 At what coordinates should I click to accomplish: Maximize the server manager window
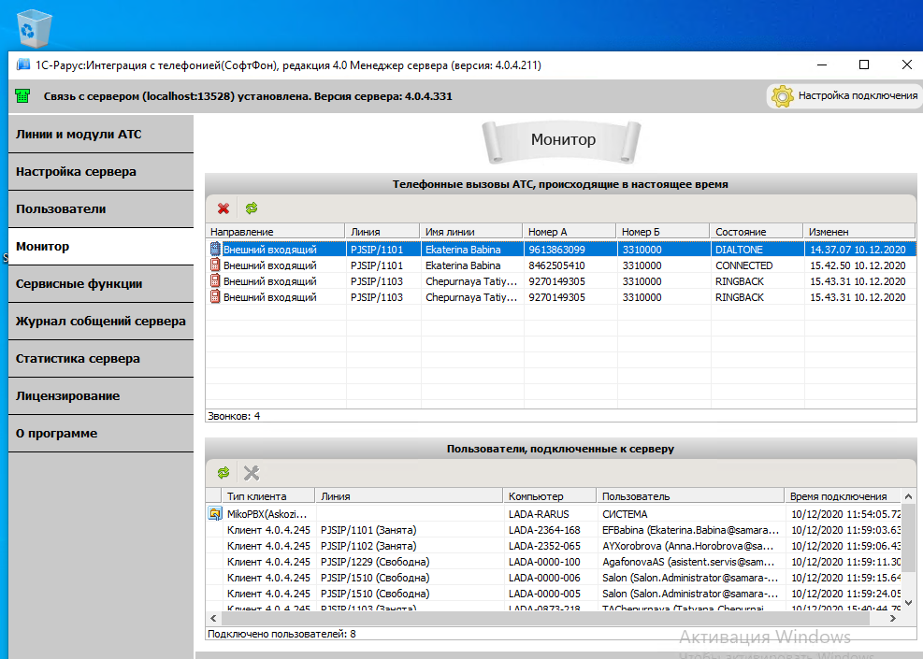coord(864,64)
